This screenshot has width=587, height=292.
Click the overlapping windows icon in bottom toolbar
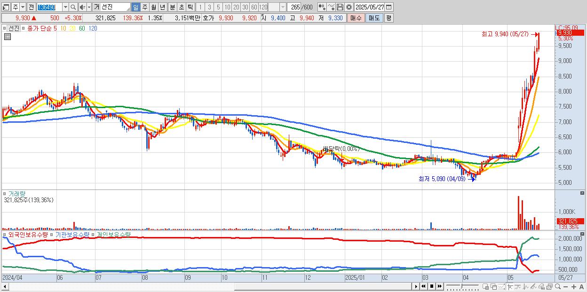[x=494, y=287]
